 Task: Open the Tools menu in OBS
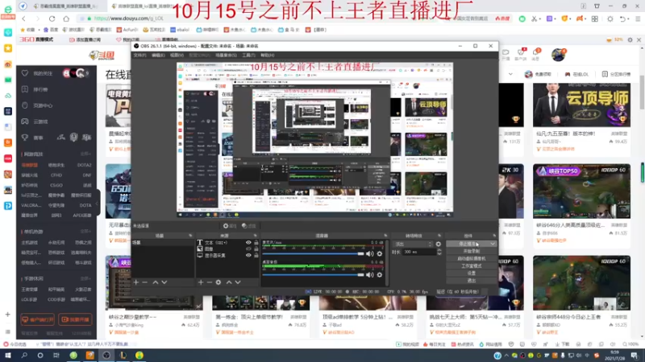(248, 55)
